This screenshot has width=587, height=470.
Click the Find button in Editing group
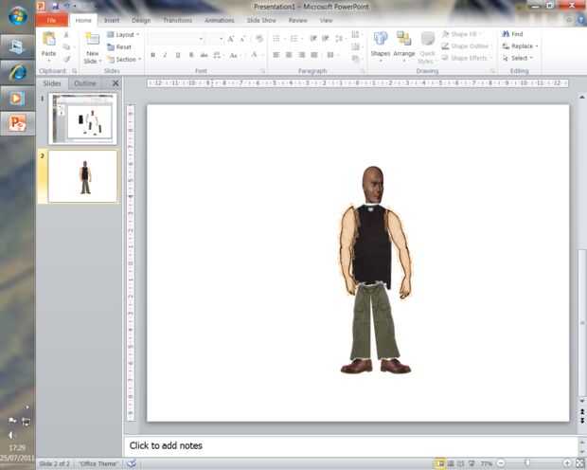512,34
